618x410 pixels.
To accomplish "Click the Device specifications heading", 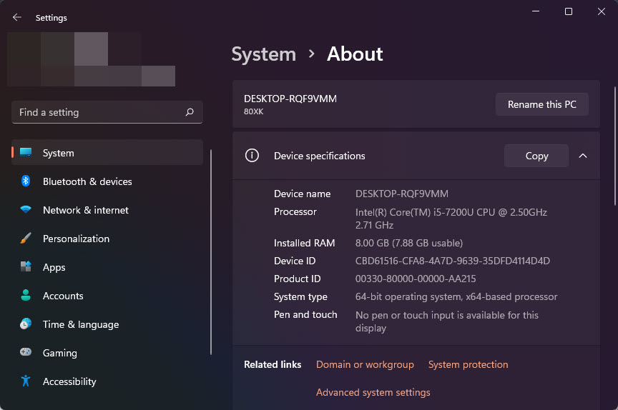I will point(319,156).
